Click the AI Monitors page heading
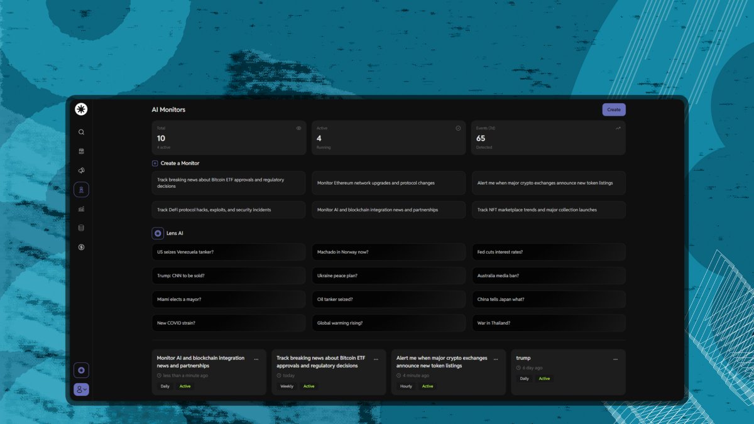Viewport: 754px width, 424px height. [168, 110]
